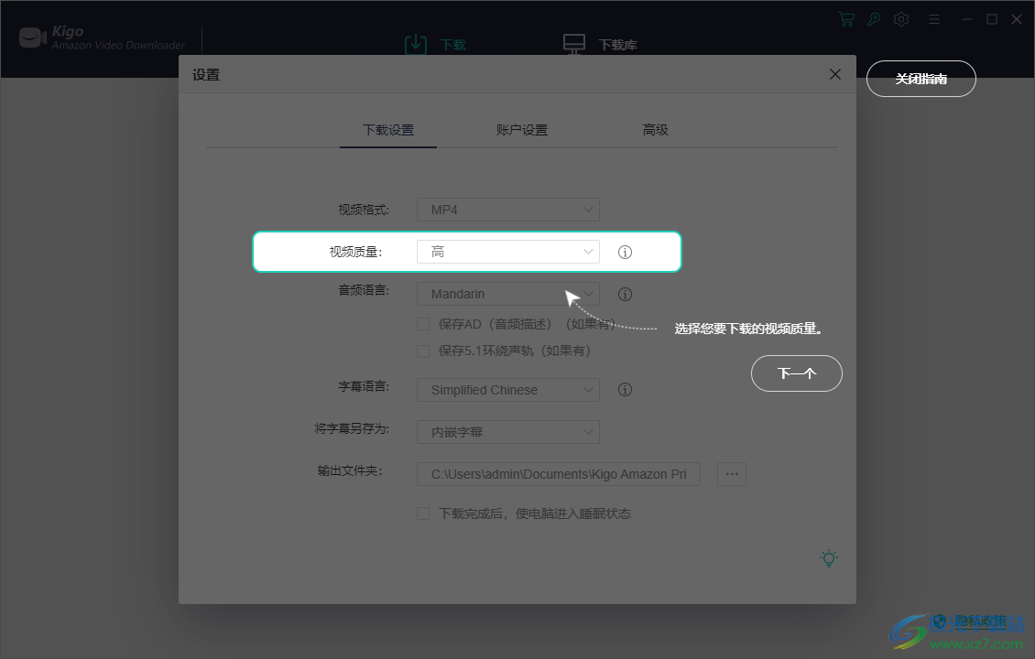
Task: Show info icon for 字幕语言
Action: click(x=625, y=390)
